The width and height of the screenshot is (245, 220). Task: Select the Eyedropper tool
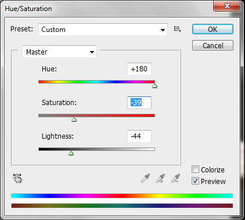(146, 178)
